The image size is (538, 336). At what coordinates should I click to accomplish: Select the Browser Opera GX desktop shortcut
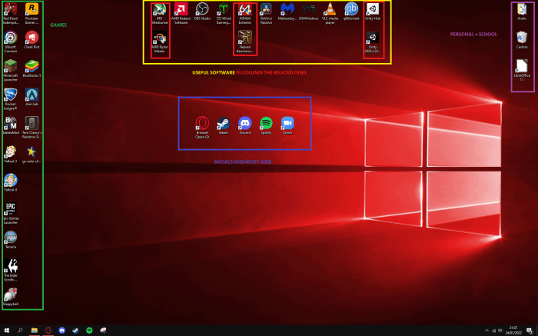coord(202,128)
